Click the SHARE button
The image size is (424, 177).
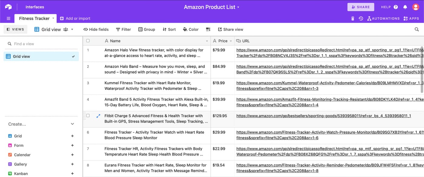click(x=361, y=7)
